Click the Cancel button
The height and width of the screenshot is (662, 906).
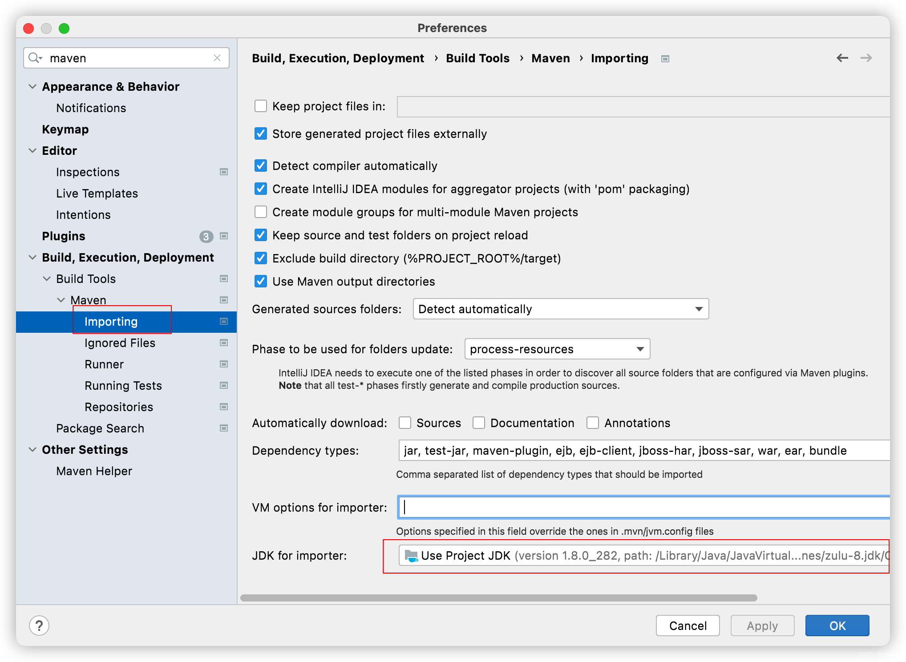click(x=688, y=626)
